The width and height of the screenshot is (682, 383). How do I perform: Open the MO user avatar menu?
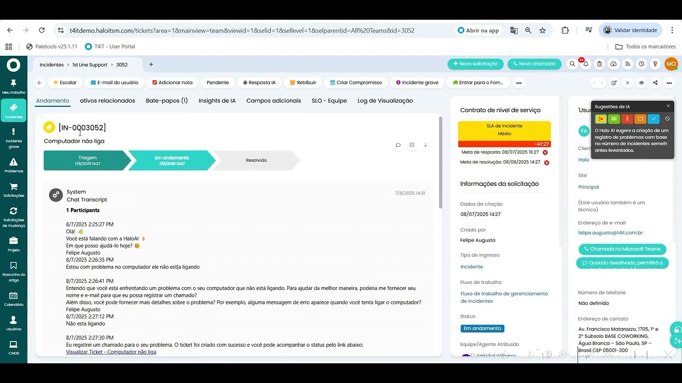coord(671,64)
